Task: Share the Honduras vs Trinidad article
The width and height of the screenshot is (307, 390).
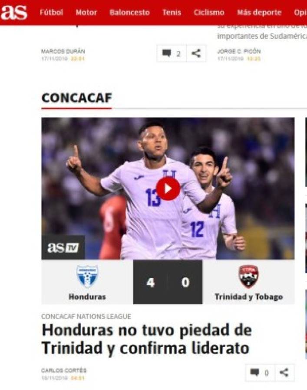Action: coord(284,373)
